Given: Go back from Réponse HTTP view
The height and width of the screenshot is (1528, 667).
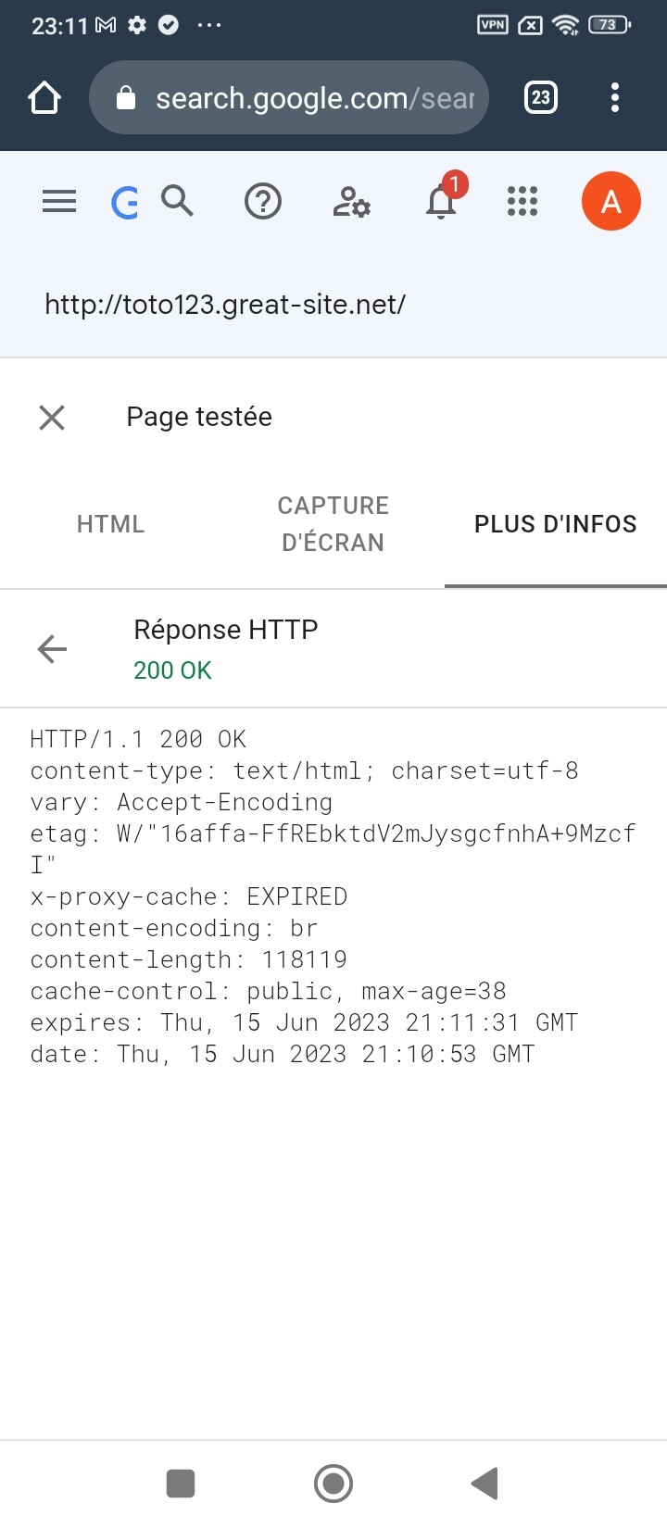Looking at the screenshot, I should point(52,649).
